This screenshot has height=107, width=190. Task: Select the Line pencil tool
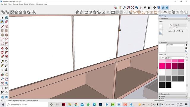coord(2,26)
